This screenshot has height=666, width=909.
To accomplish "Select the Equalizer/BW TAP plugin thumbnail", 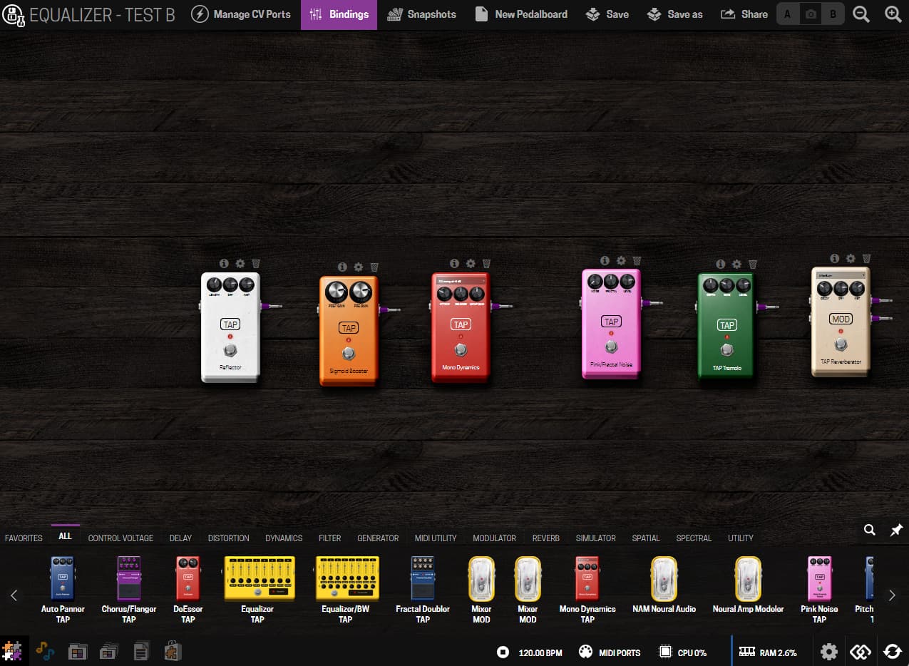I will (347, 578).
